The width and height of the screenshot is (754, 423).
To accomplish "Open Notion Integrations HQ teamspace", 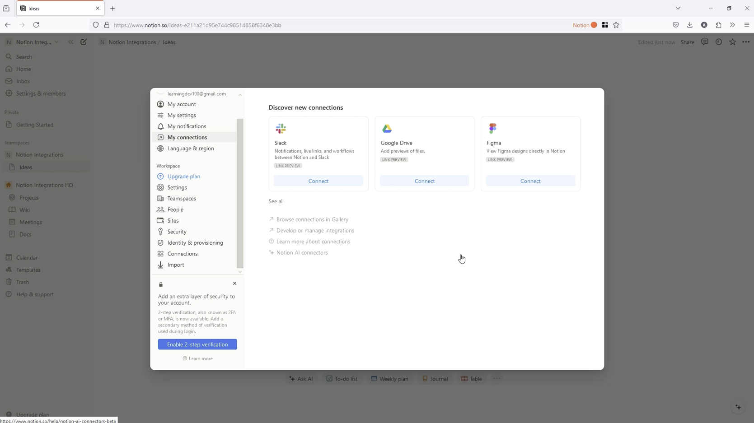I will pyautogui.click(x=45, y=185).
